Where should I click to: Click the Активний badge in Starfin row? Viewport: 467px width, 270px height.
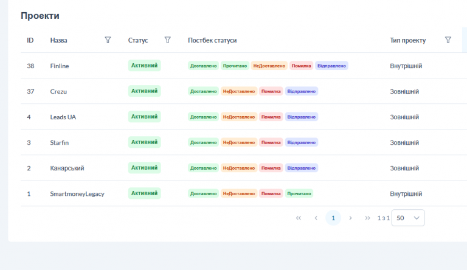point(145,142)
